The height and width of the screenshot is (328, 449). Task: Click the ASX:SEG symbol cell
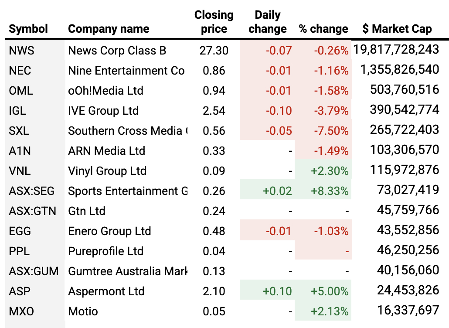pyautogui.click(x=32, y=191)
